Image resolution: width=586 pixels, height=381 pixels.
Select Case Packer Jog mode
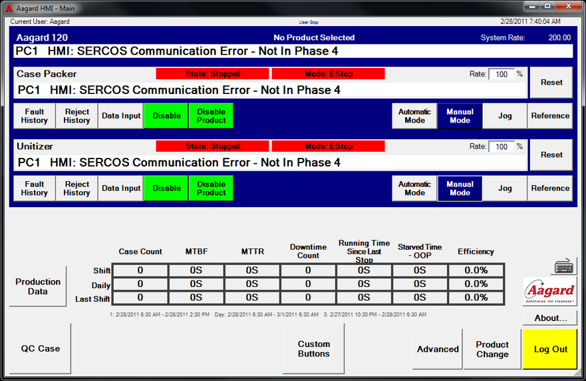coord(505,116)
